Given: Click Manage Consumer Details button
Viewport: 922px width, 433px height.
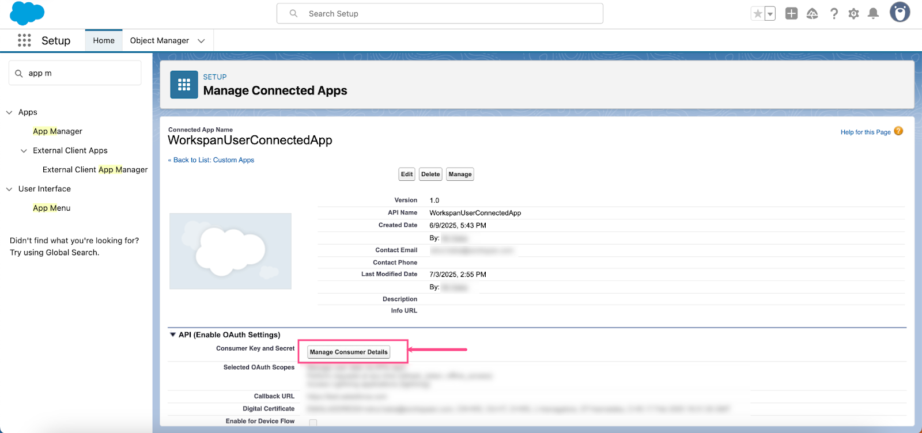Looking at the screenshot, I should coord(349,352).
